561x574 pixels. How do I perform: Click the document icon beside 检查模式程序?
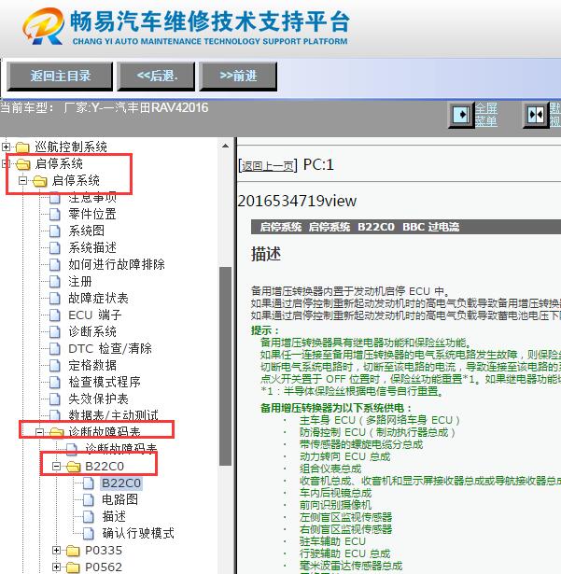[55, 382]
